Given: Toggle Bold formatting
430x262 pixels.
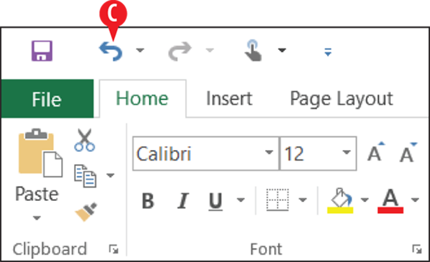Looking at the screenshot, I should pos(148,201).
